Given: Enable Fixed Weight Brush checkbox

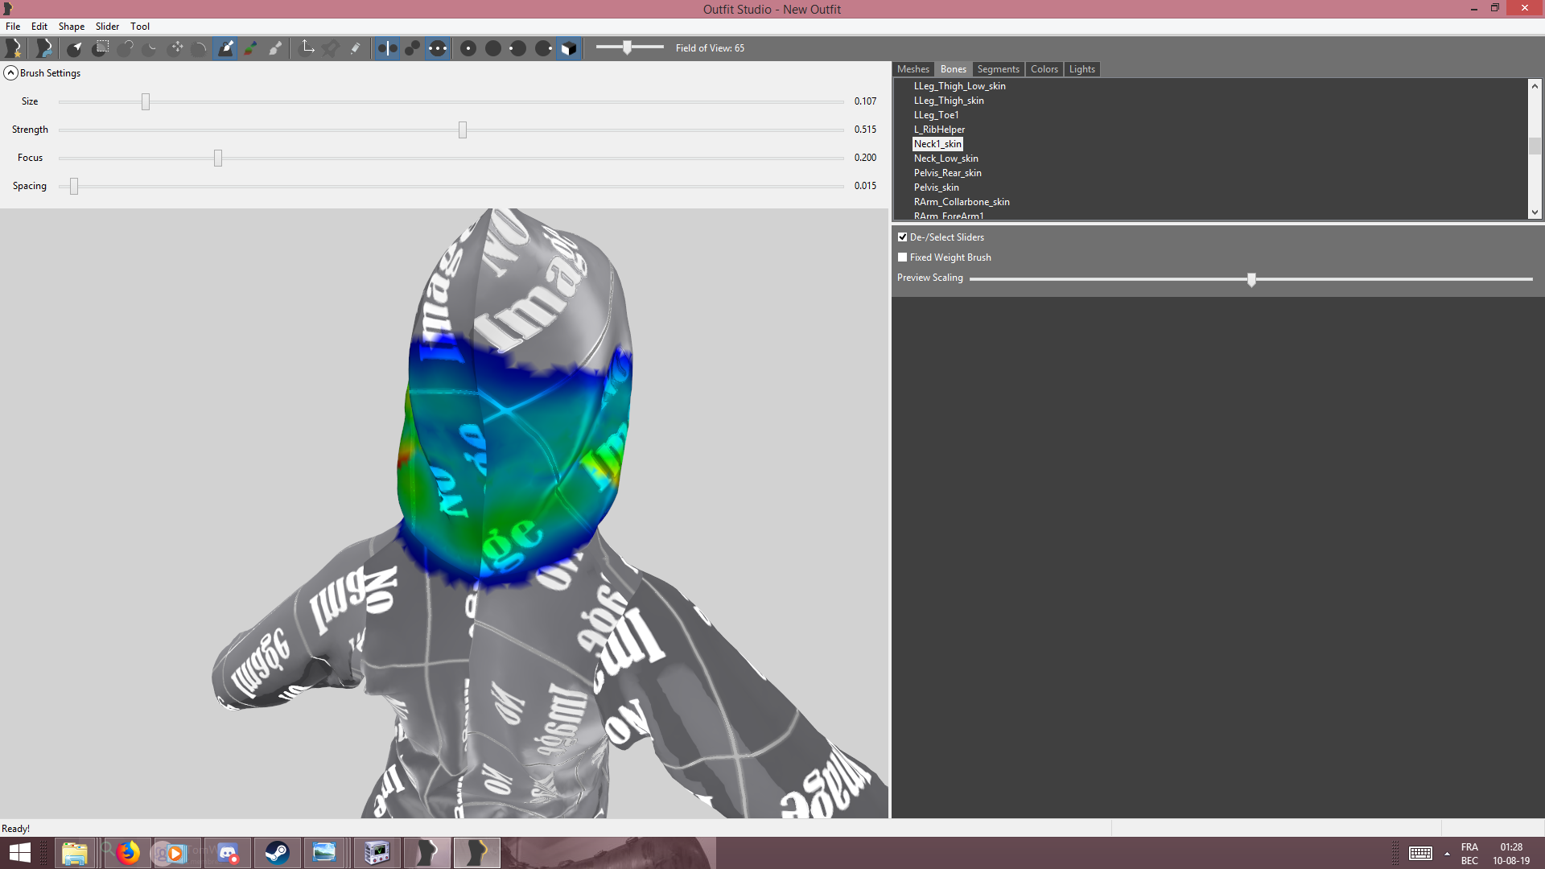Looking at the screenshot, I should coord(903,257).
